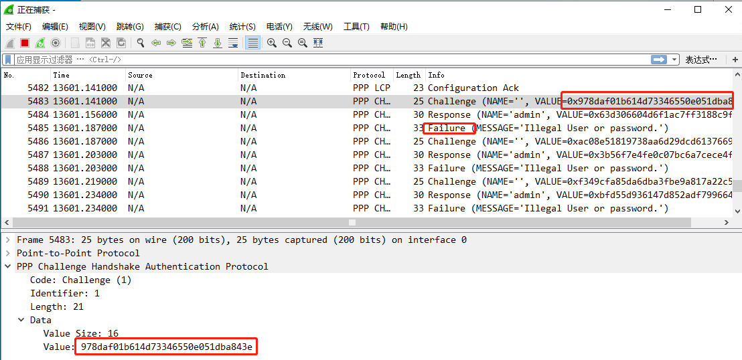Sort by the No. column header

point(26,75)
